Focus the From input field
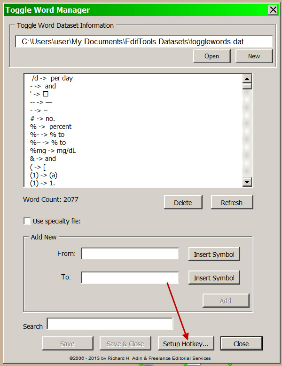The image size is (282, 366). 130,254
